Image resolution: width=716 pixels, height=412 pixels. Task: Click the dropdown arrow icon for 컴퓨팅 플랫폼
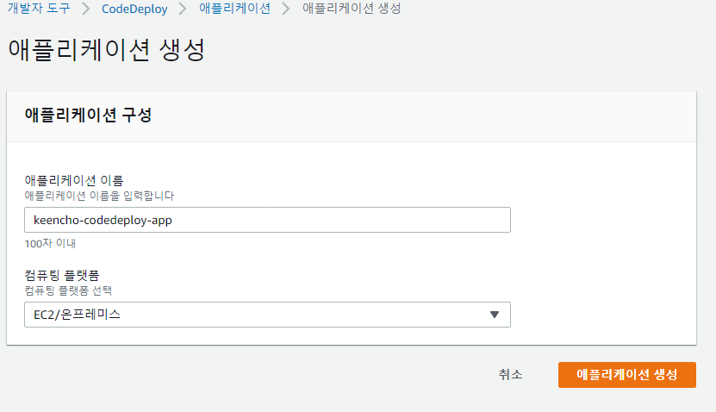click(495, 315)
